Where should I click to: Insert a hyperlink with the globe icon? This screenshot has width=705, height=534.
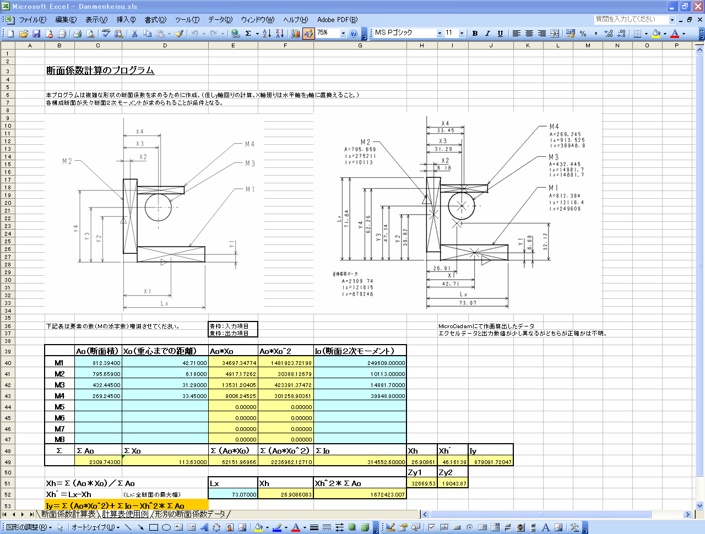pyautogui.click(x=236, y=34)
